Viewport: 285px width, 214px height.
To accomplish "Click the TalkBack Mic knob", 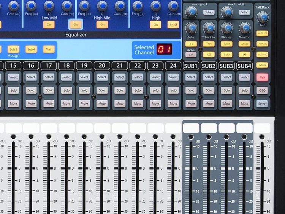I will point(262,17).
